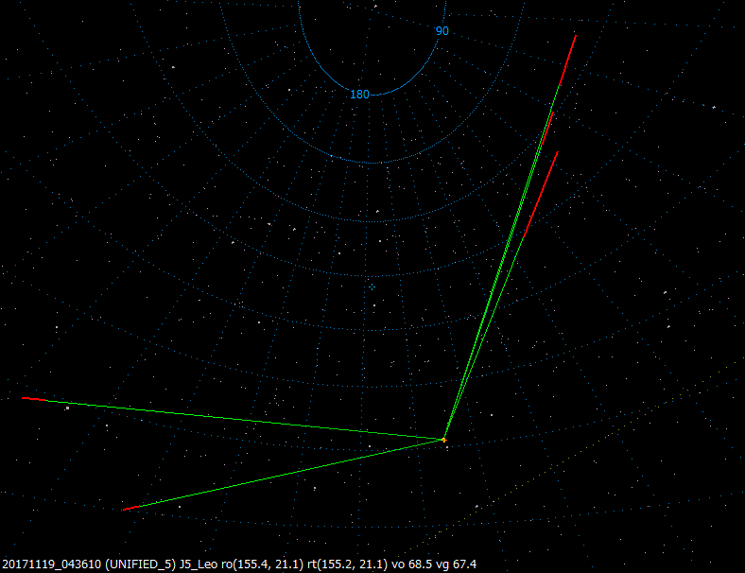Click the "J5_Leo" shower name text

tap(199, 564)
